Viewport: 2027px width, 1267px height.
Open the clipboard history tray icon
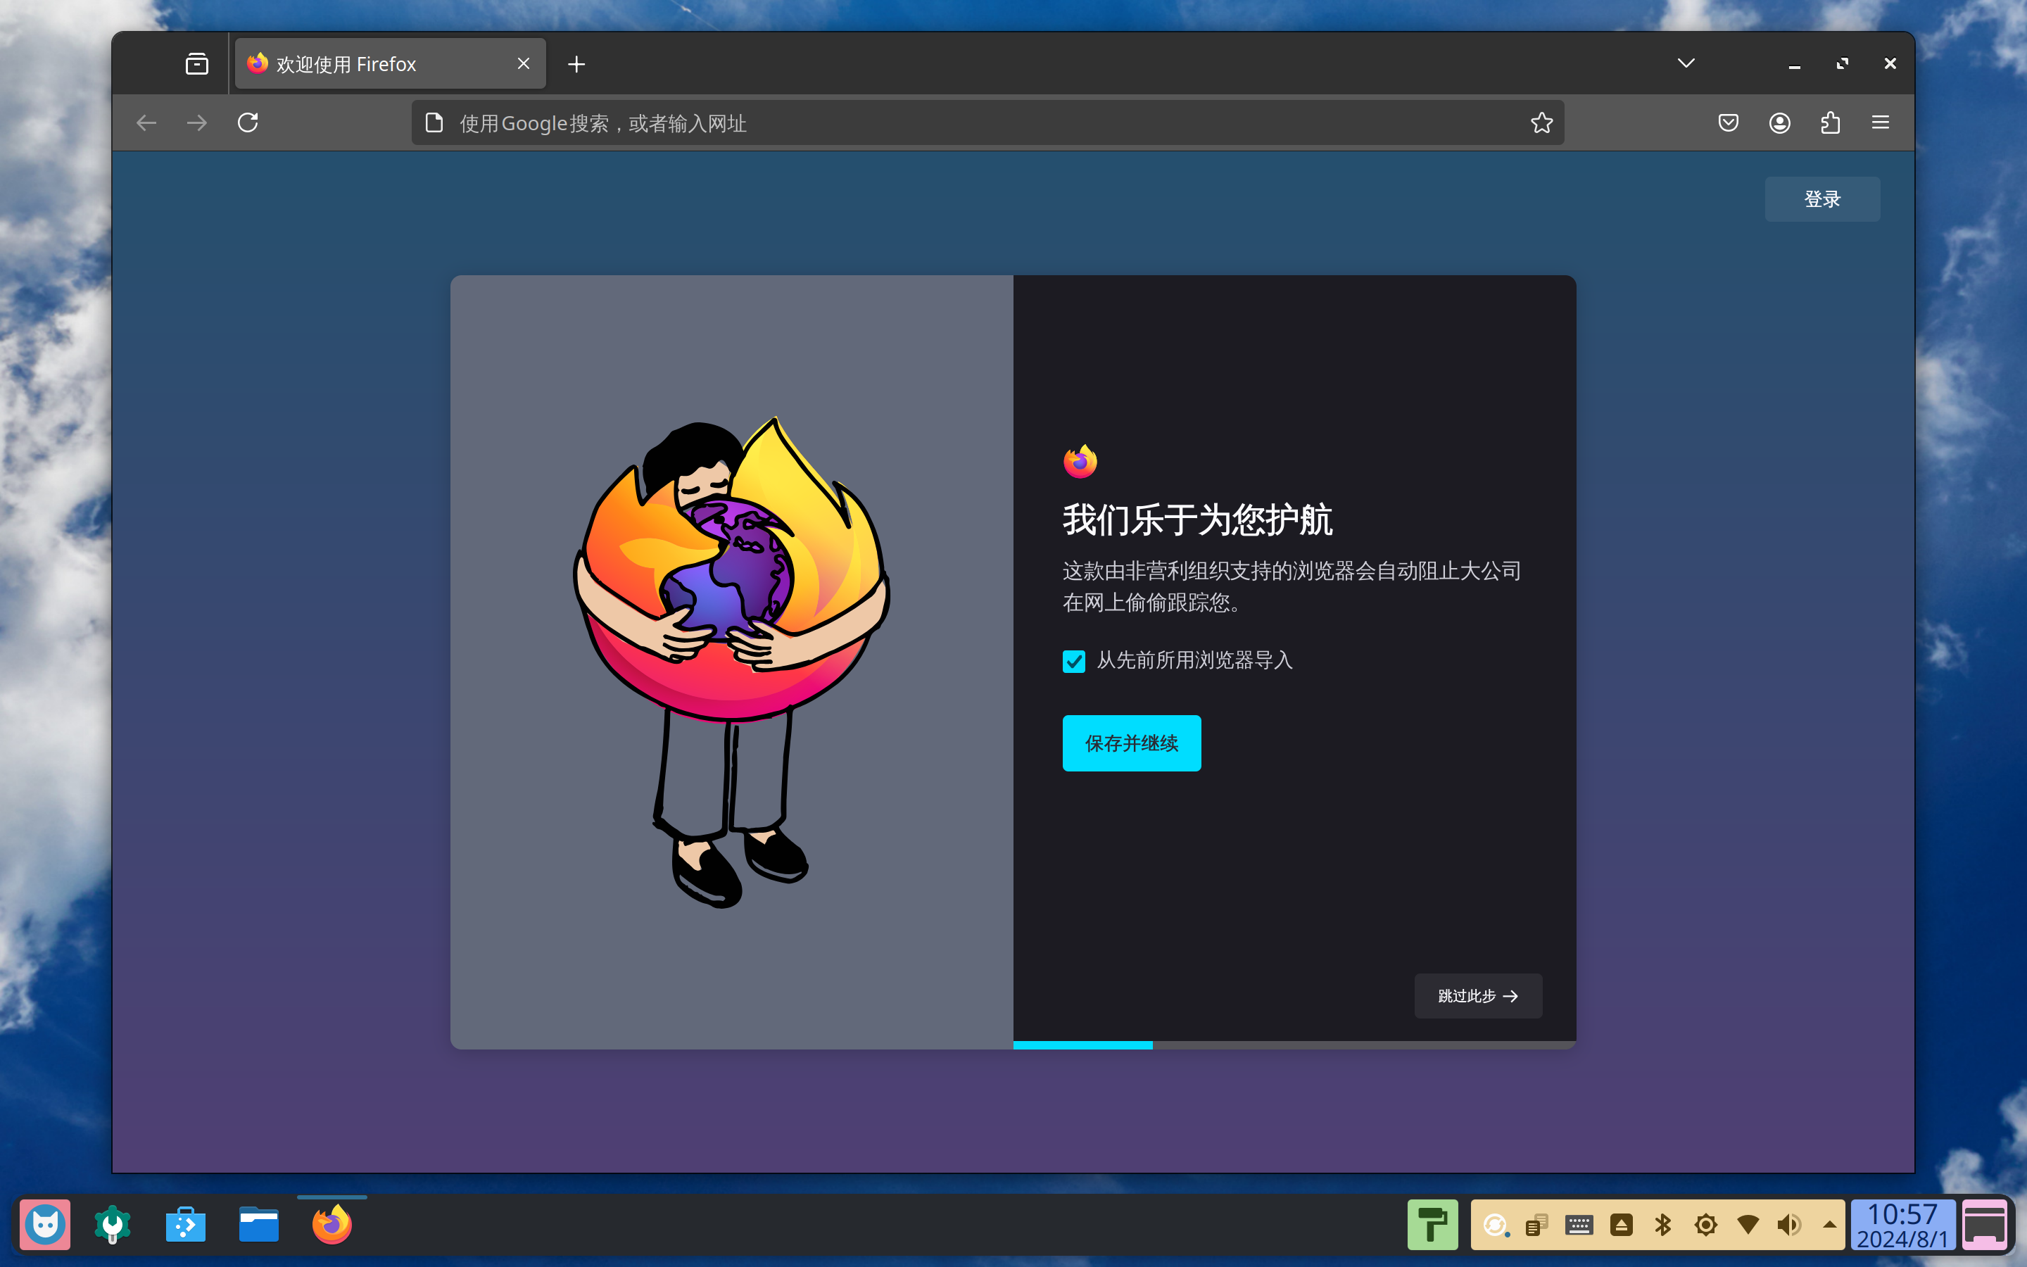click(x=1537, y=1225)
